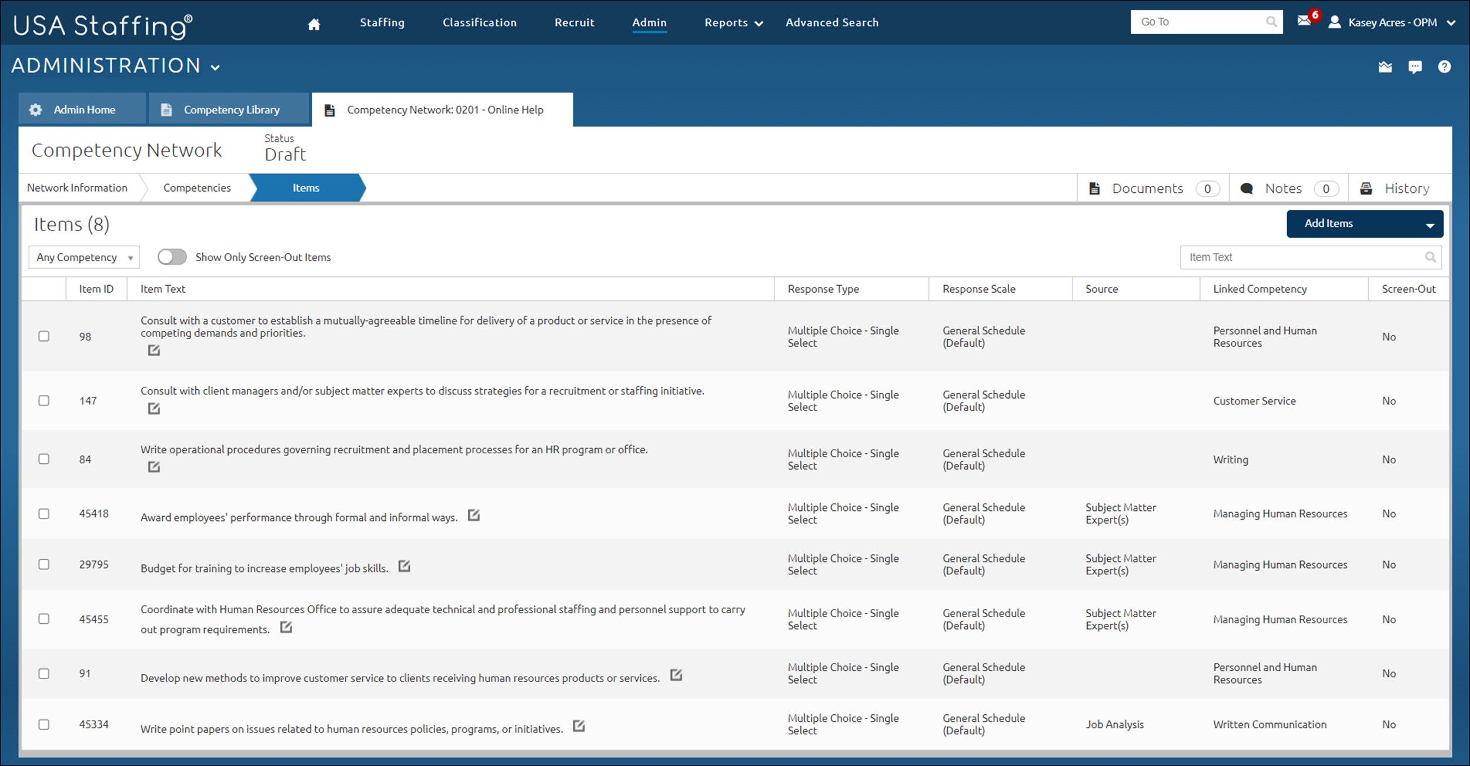Click into the Go To search field

[1200, 22]
